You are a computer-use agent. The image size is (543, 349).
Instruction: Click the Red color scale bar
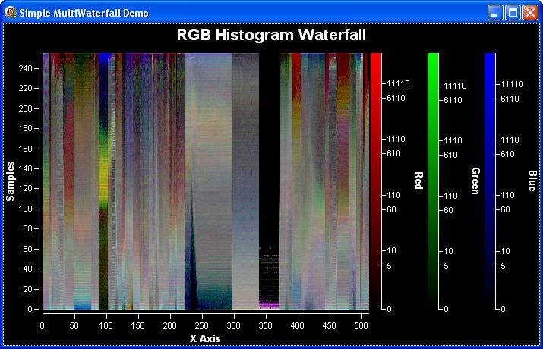tap(376, 181)
